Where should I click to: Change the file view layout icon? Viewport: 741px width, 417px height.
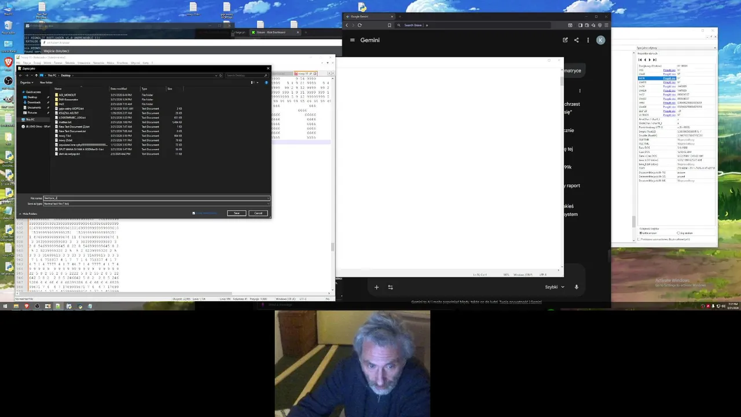(x=252, y=83)
